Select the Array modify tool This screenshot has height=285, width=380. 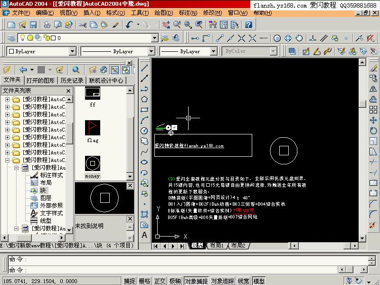[373, 110]
